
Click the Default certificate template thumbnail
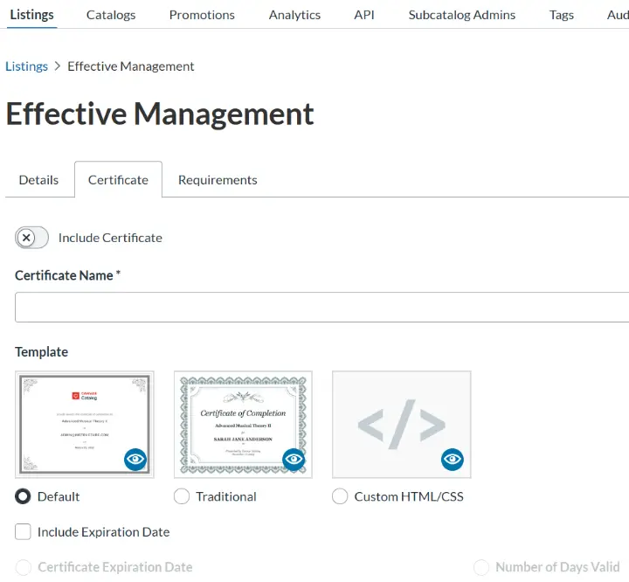79,419
